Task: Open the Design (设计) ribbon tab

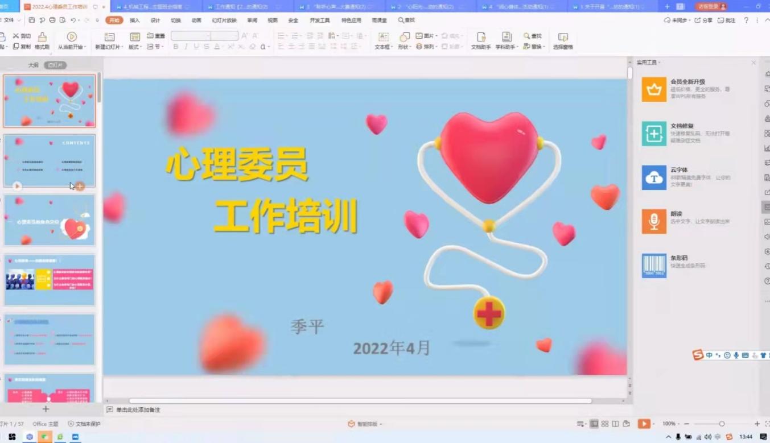Action: click(x=155, y=20)
